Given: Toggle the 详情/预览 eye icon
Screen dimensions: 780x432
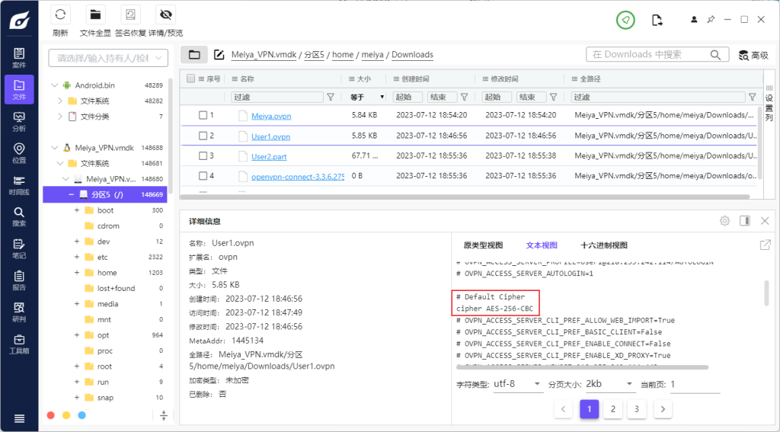Looking at the screenshot, I should (x=165, y=15).
